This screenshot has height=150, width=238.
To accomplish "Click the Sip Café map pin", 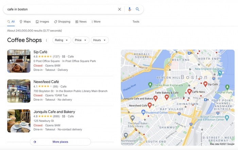I will [x=205, y=84].
